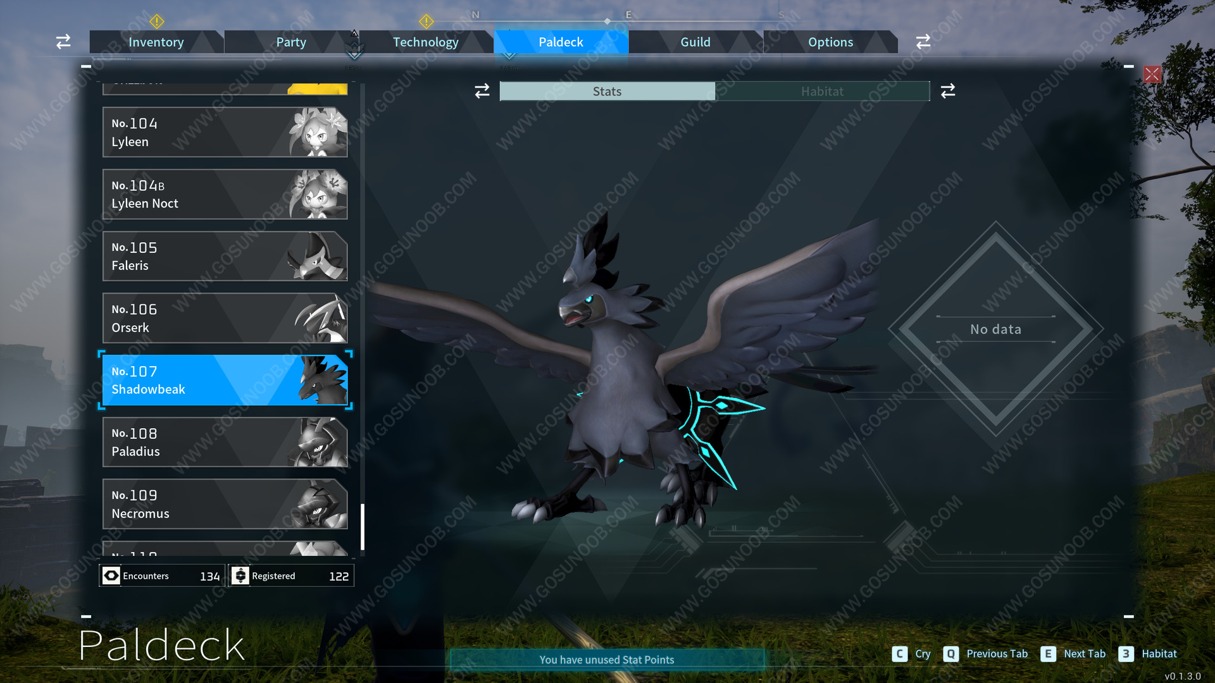Click the yellow alert icon above Technology
This screenshot has width=1215, height=683.
click(427, 22)
